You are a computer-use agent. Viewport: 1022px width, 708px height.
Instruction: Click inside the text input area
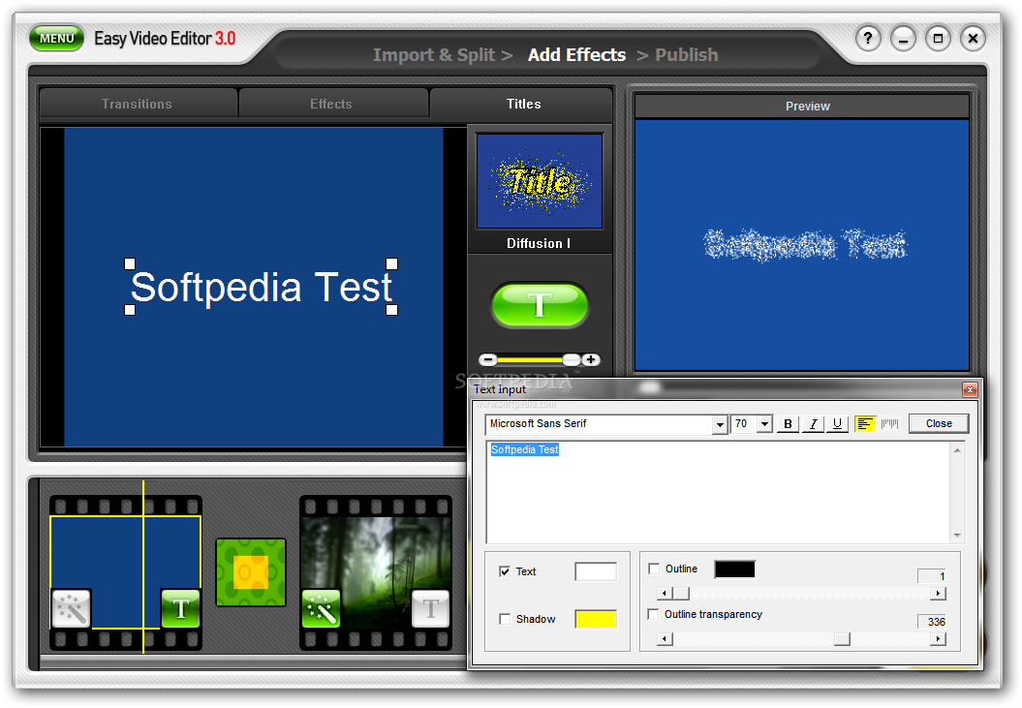click(x=719, y=492)
